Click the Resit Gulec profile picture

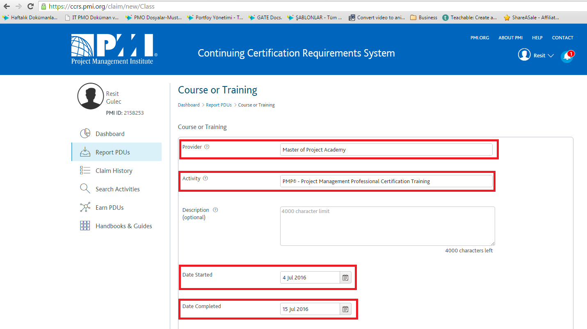coord(91,96)
